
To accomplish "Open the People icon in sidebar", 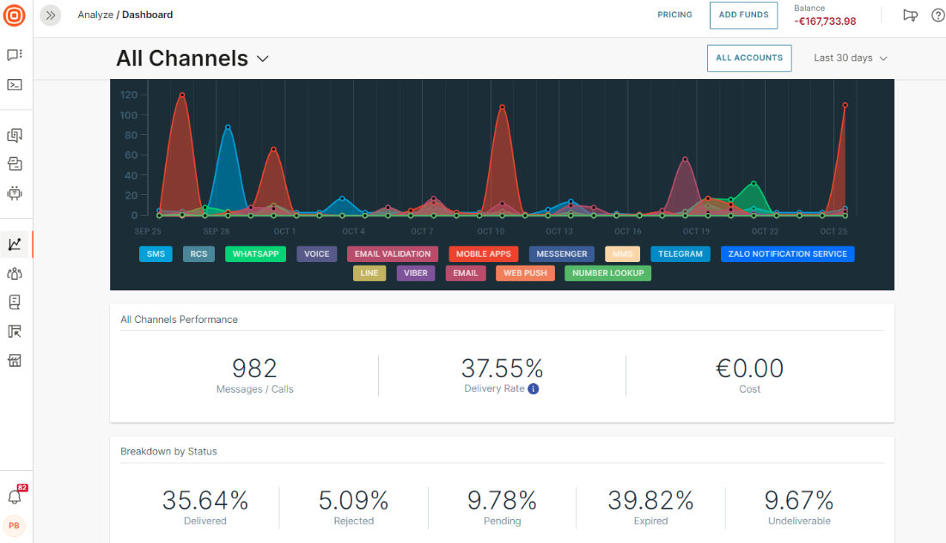I will [15, 273].
